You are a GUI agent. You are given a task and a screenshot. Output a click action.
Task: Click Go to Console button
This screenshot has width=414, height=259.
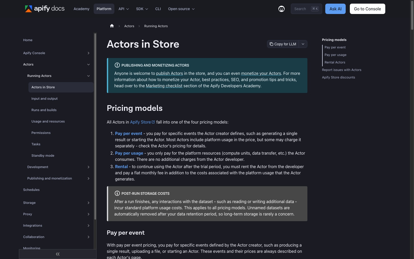coord(367,9)
